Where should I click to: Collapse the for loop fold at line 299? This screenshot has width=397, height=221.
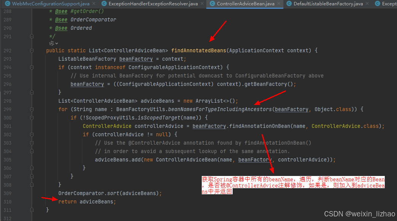pyautogui.click(x=32, y=110)
